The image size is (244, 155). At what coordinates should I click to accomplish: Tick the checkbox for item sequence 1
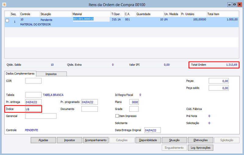[7, 20]
